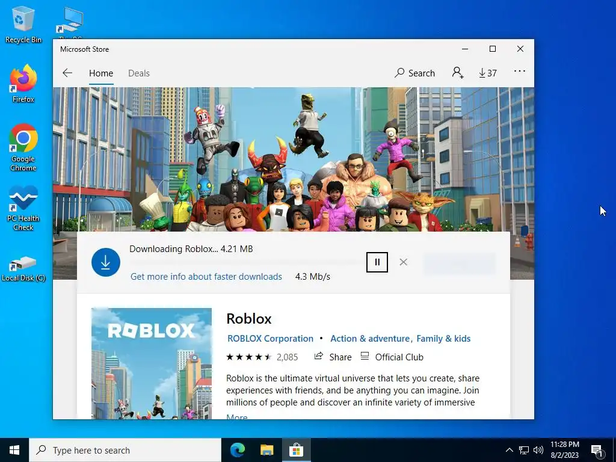Screen dimensions: 616x462
Task: Open the Family & kids category
Action: (x=443, y=339)
